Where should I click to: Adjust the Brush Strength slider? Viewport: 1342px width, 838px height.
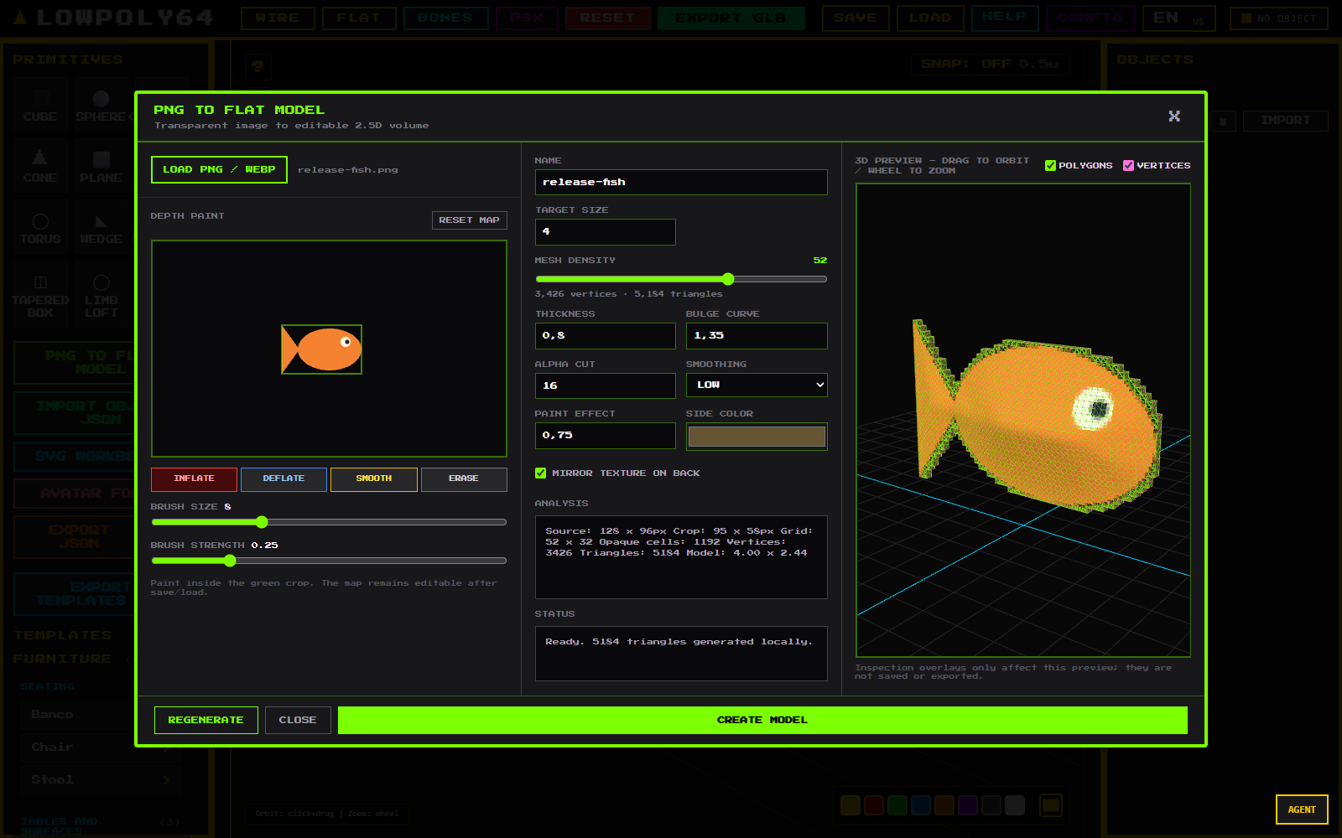[329, 561]
